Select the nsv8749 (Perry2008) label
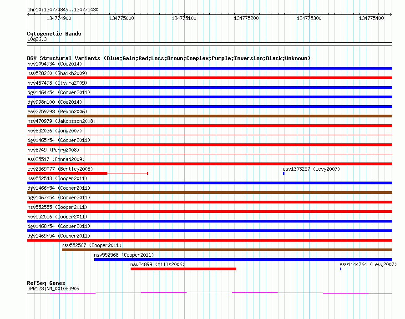The height and width of the screenshot is (319, 405). point(53,150)
